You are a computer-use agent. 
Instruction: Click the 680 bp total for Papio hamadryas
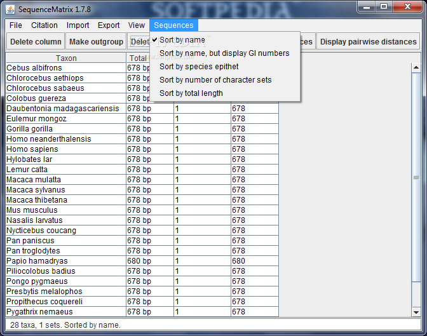pyautogui.click(x=150, y=261)
